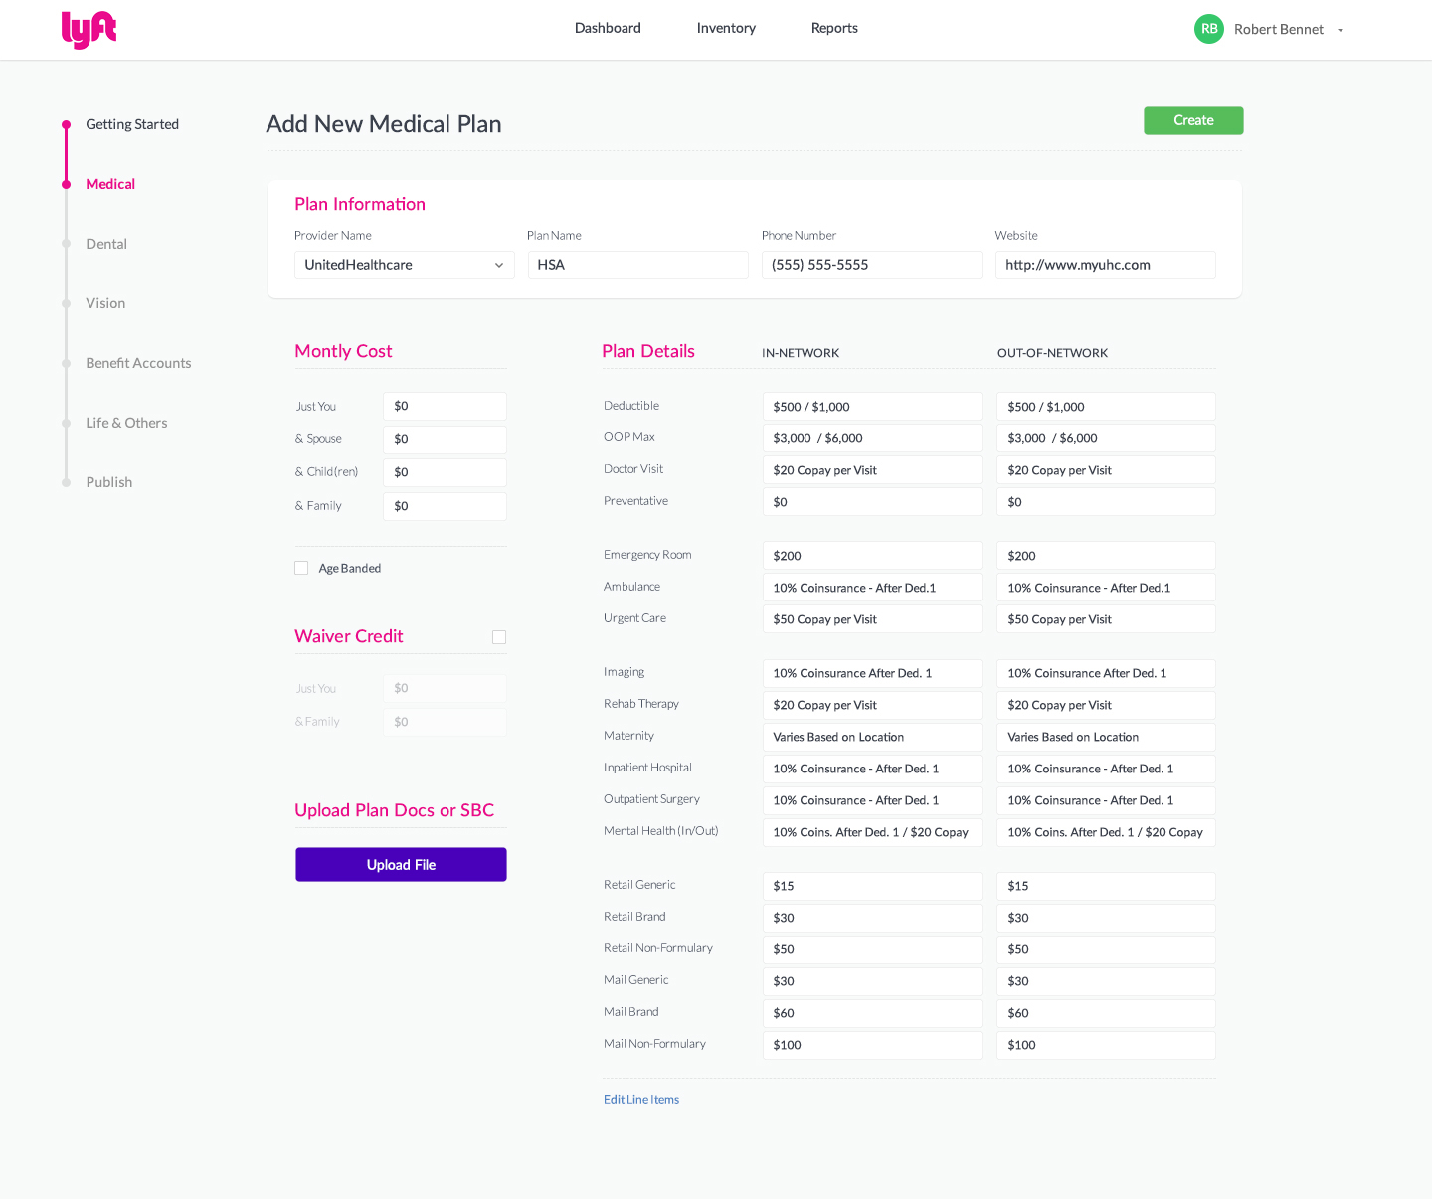The height and width of the screenshot is (1199, 1432).
Task: Go to the Vision step
Action: (x=105, y=303)
